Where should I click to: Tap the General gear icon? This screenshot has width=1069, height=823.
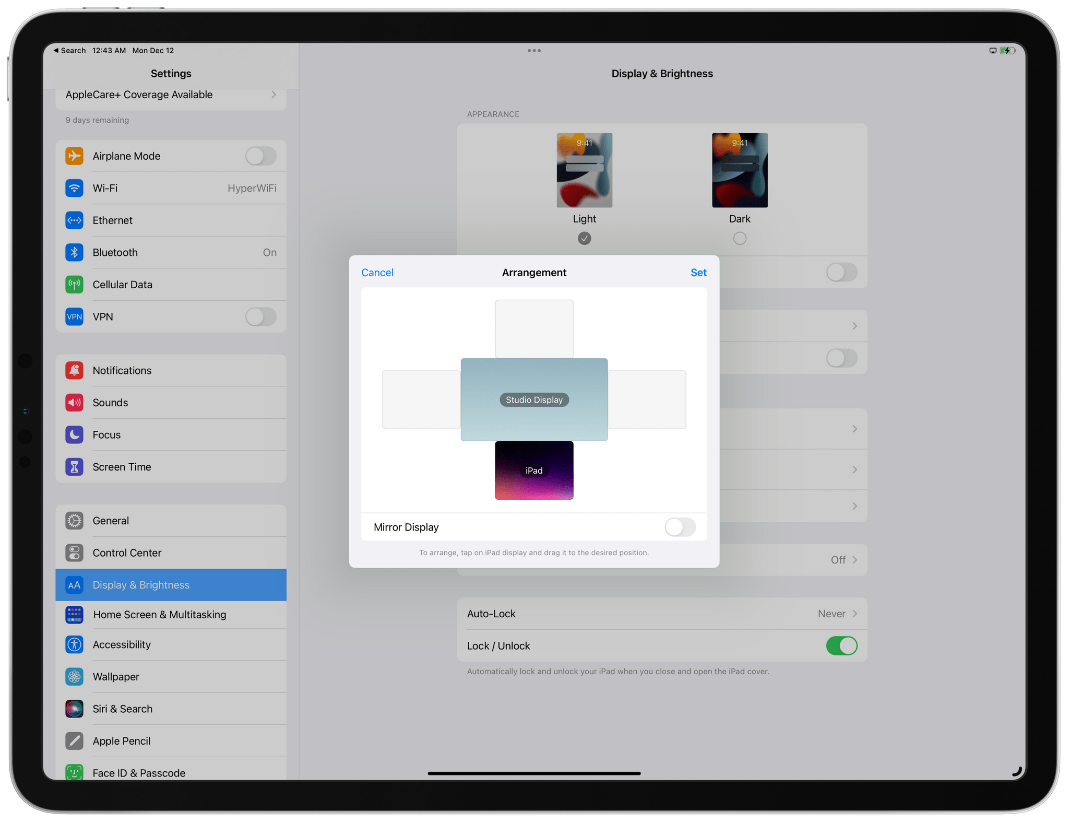point(74,521)
